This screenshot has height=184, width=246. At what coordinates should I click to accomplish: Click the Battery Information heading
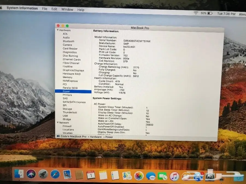coord(106,31)
